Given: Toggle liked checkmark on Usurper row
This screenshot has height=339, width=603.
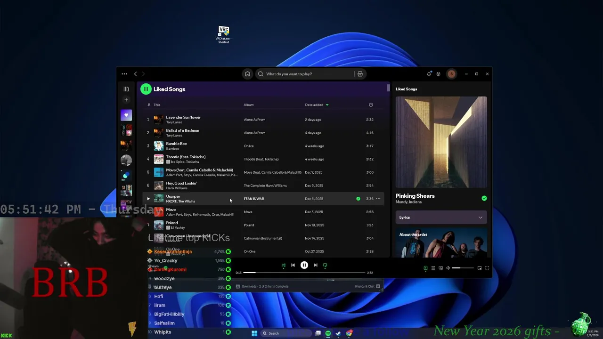Looking at the screenshot, I should coord(358,199).
